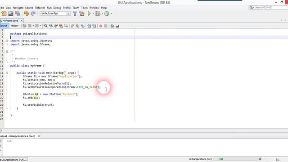The width and height of the screenshot is (288, 162).
Task: Open the Team menu
Action: (x=76, y=8)
